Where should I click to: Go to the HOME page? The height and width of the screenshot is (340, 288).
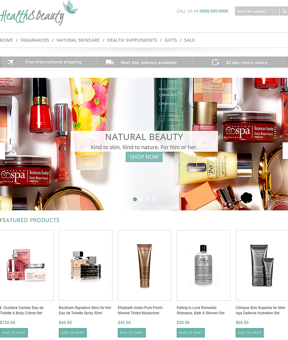tap(6, 40)
